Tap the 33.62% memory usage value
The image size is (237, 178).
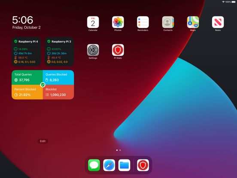click(56, 49)
